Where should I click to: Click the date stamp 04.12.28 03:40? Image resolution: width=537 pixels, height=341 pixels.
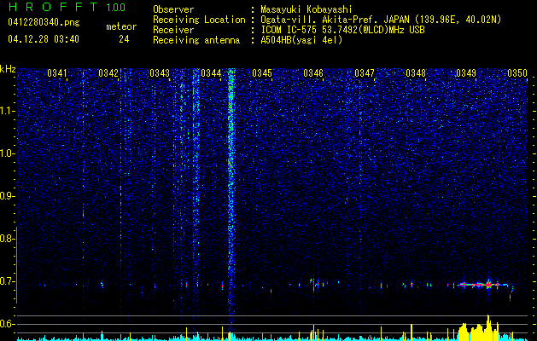pyautogui.click(x=44, y=39)
